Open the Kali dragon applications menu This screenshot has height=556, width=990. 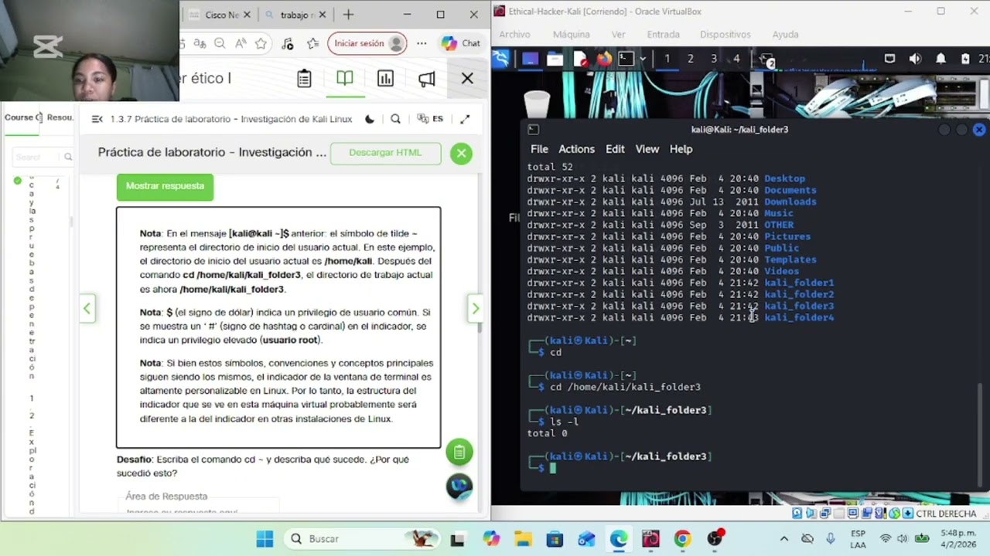pyautogui.click(x=501, y=59)
